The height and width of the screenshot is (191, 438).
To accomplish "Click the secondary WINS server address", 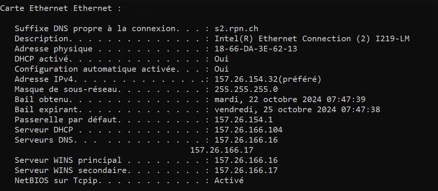I will [x=246, y=170].
